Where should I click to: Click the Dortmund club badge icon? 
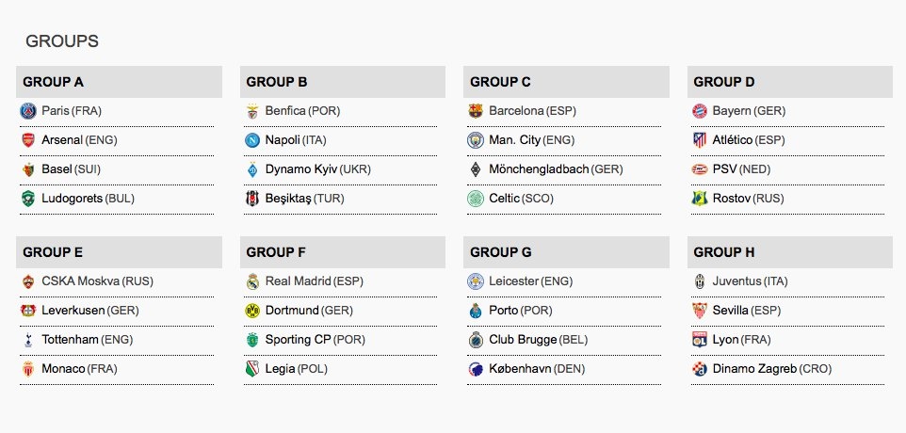coord(251,311)
